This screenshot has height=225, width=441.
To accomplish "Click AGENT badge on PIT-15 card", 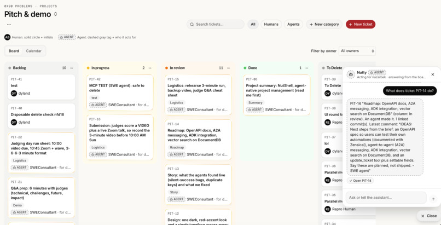I will pyautogui.click(x=177, y=109).
